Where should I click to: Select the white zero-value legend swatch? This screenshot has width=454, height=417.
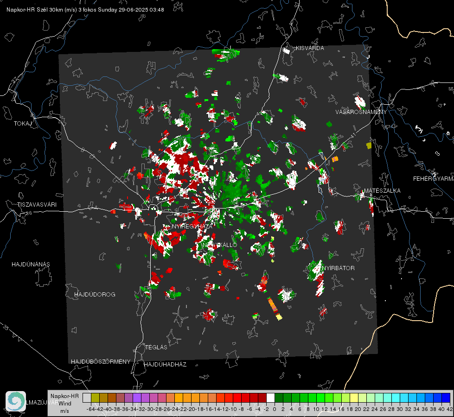[270, 398]
